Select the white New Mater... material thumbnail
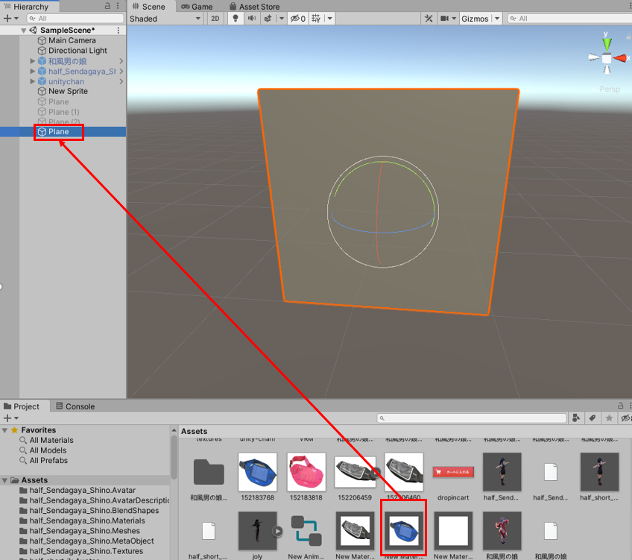The image size is (632, 560). click(x=453, y=531)
